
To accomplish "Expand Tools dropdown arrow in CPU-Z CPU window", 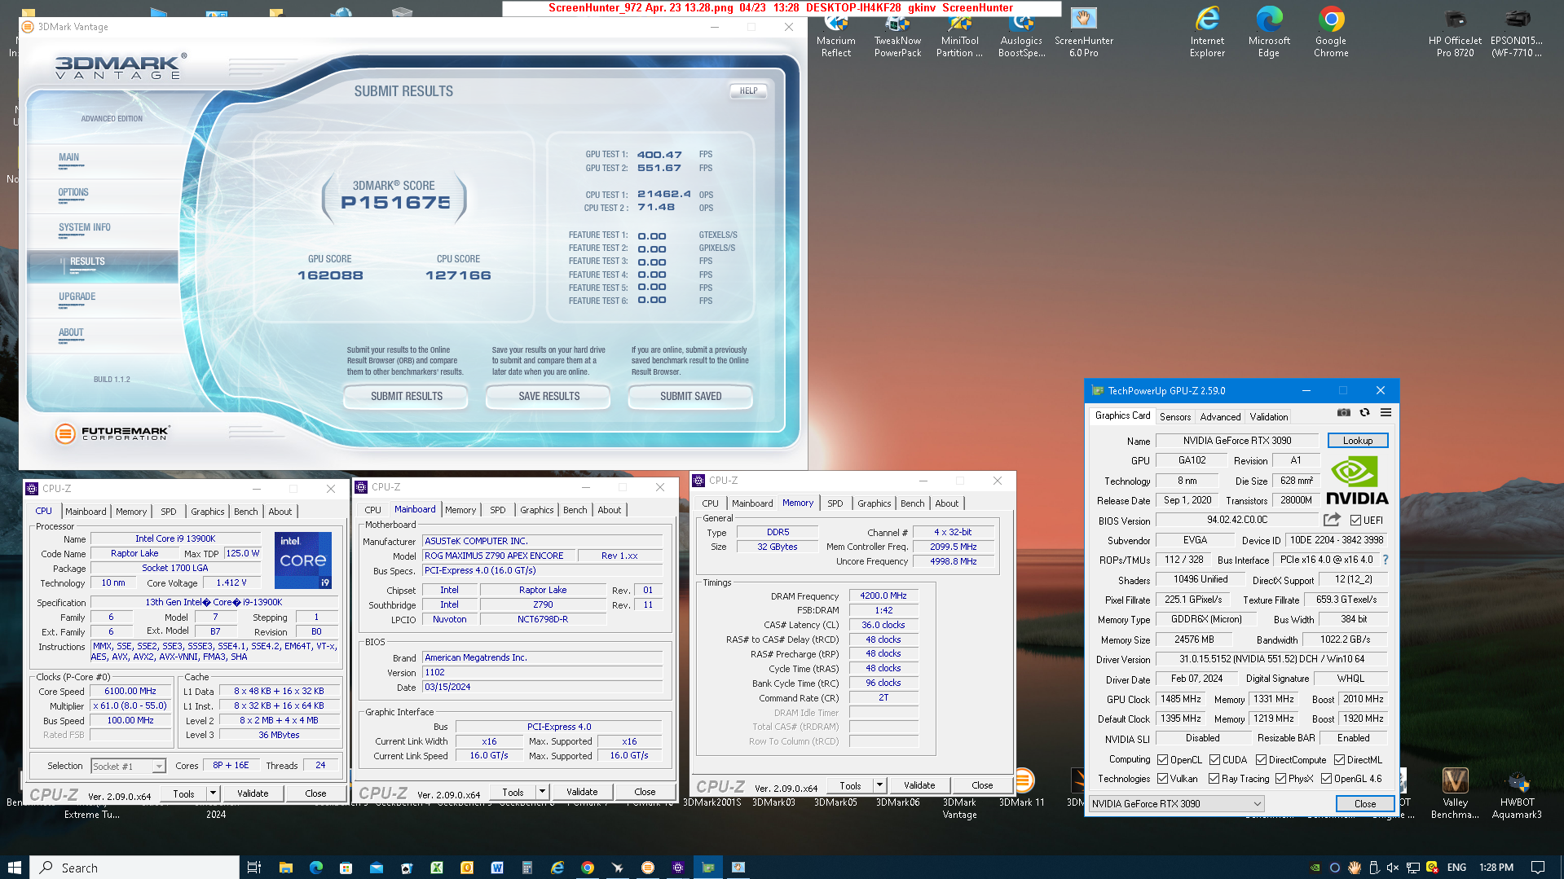I will click(213, 793).
